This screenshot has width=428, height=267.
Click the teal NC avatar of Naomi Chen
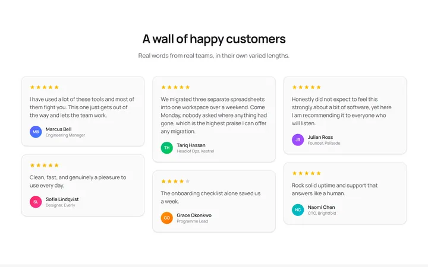coord(298,210)
